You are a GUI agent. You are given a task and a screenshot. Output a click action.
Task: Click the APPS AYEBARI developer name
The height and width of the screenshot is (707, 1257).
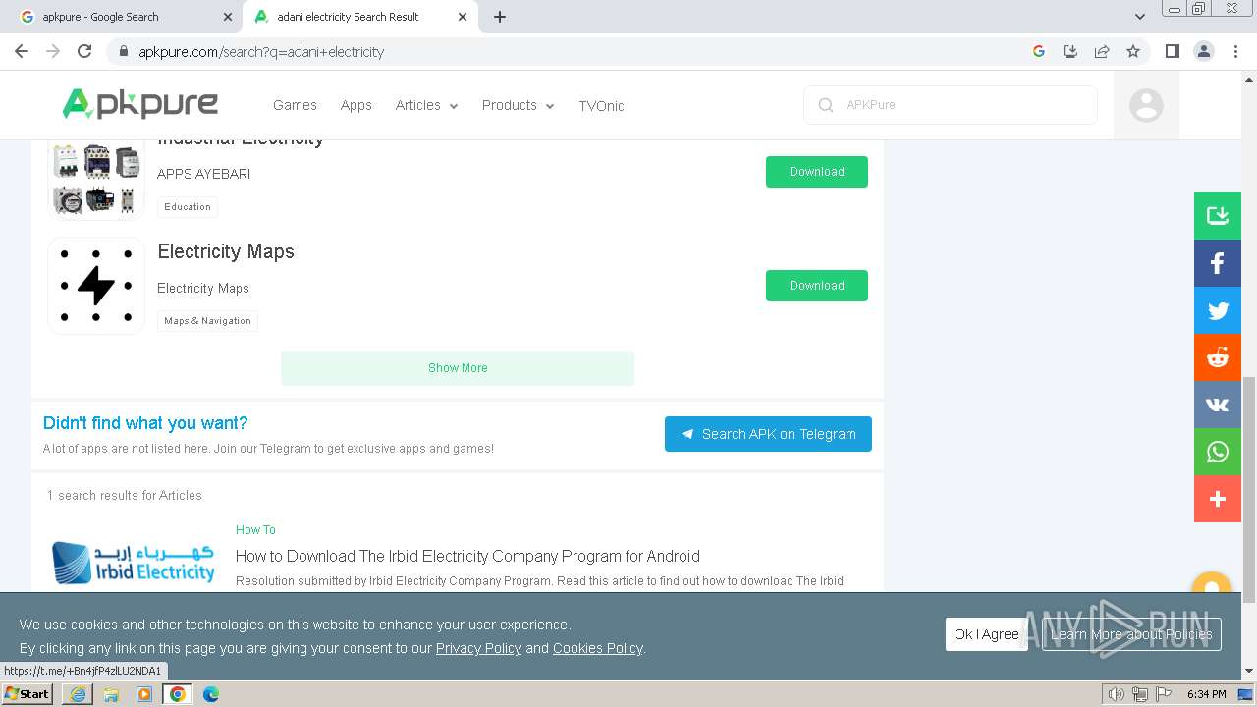203,174
